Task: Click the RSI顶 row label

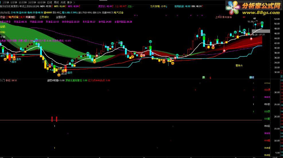Action: pyautogui.click(x=267, y=104)
